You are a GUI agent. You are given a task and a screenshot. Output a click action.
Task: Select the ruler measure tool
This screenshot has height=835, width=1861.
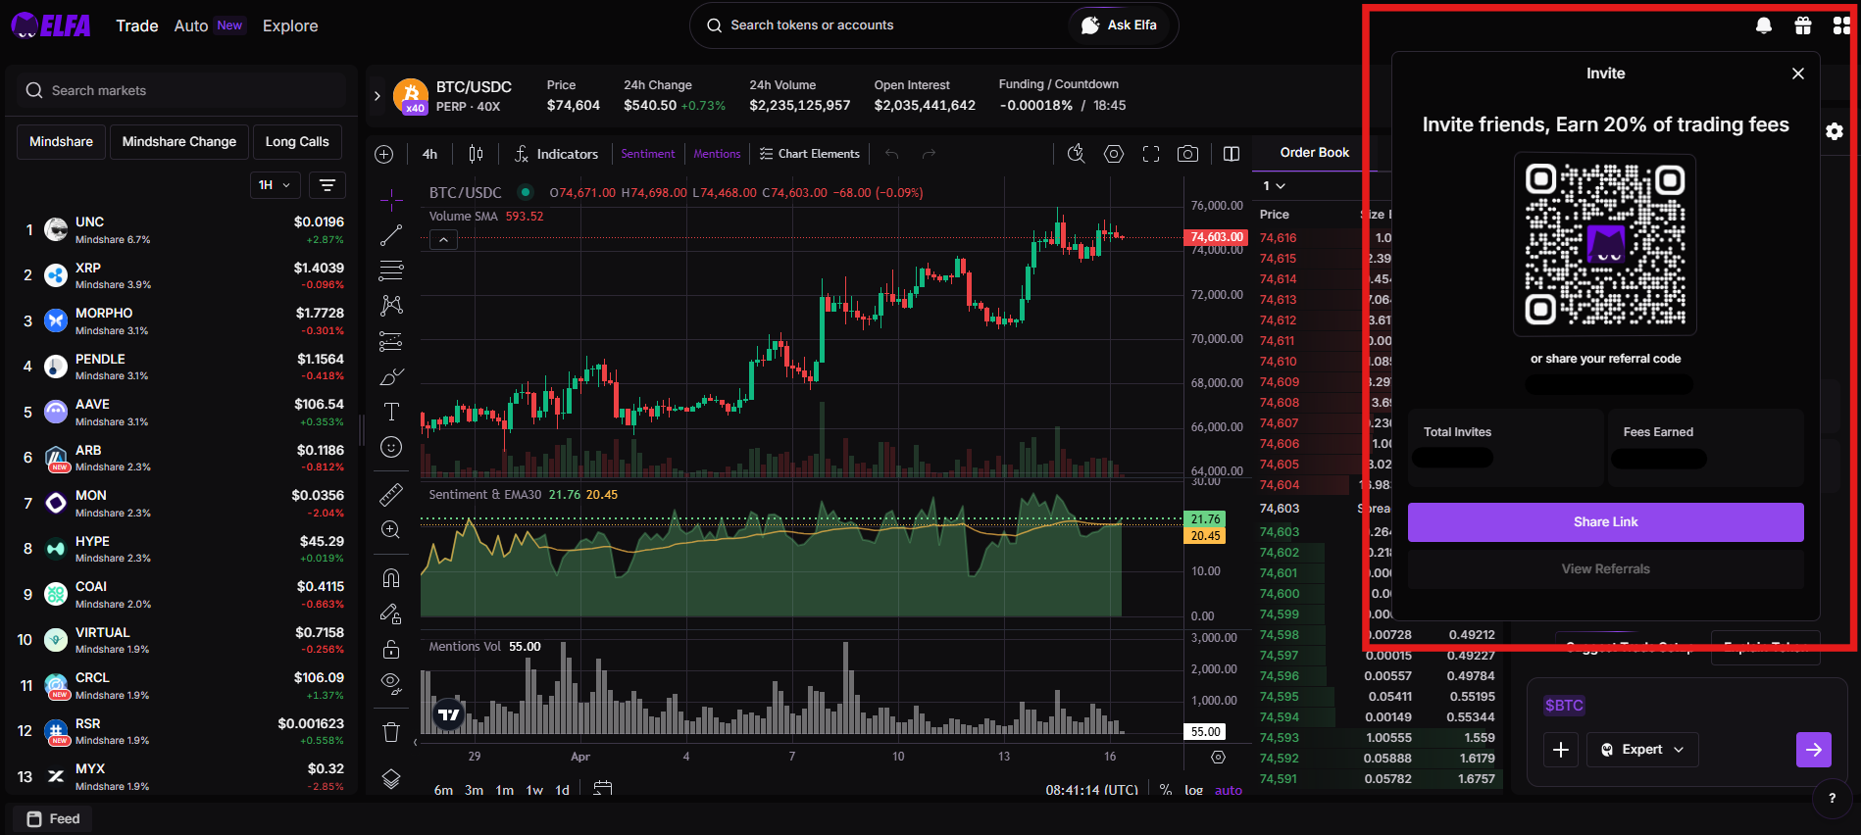pyautogui.click(x=391, y=495)
